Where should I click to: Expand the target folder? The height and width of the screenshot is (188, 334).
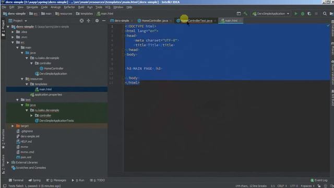[13, 126]
